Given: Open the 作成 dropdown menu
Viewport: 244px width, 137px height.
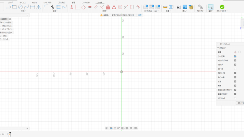Looking at the screenshot, I should click(x=23, y=11).
